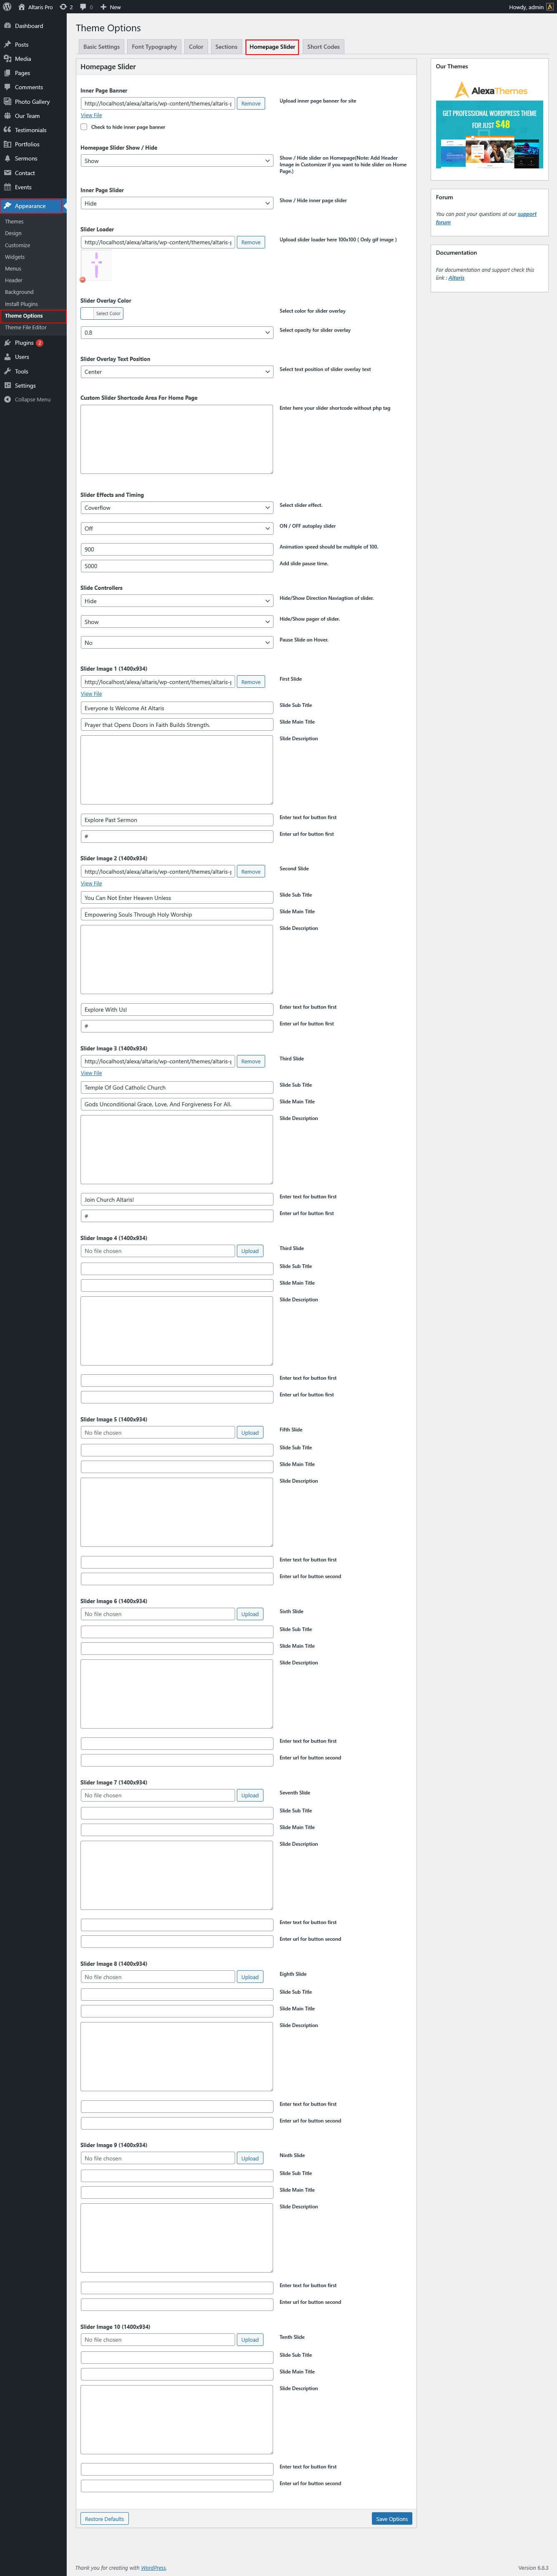
Task: Click the Save Options button
Action: click(391, 2519)
